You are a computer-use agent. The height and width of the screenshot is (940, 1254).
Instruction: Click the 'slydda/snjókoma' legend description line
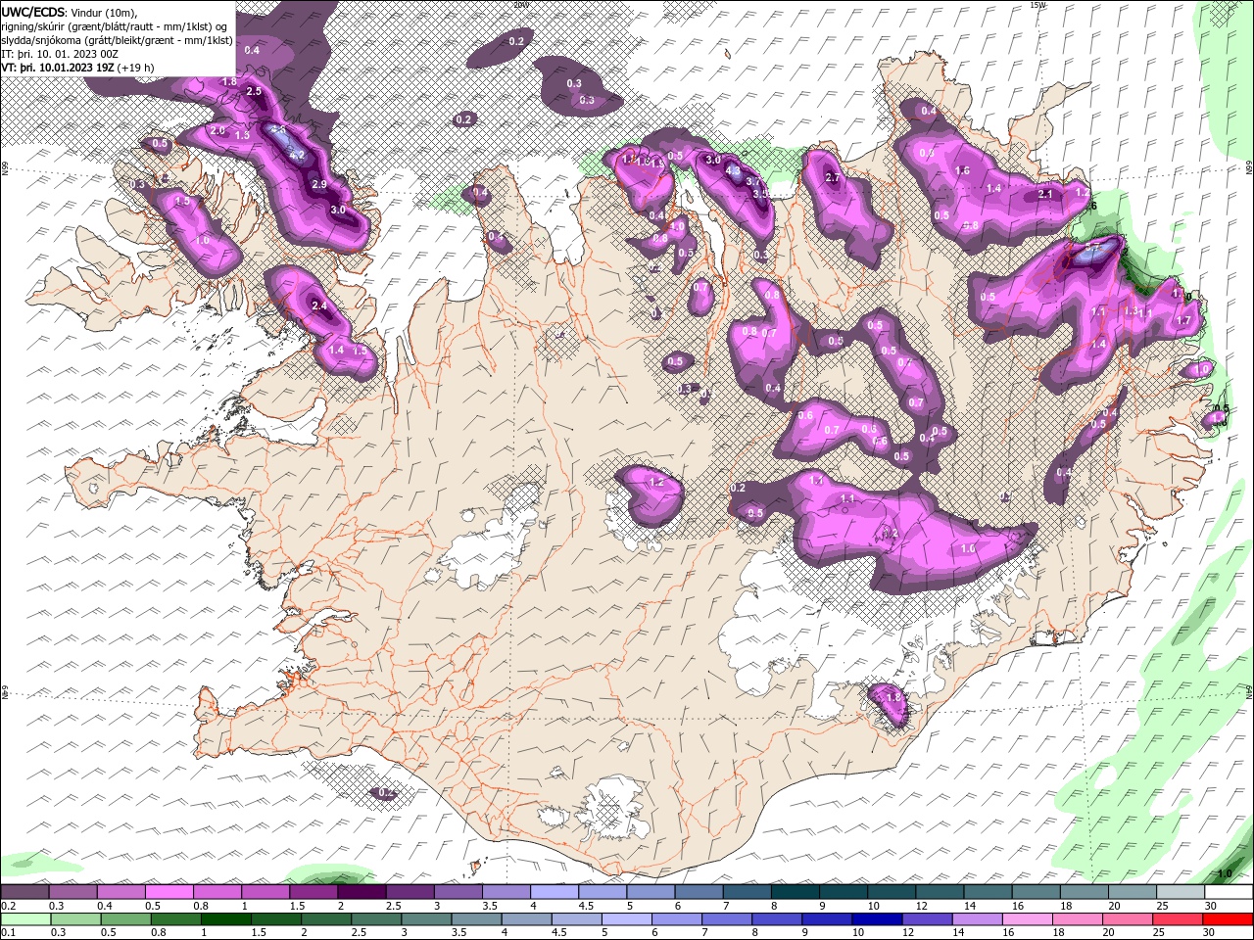point(117,40)
